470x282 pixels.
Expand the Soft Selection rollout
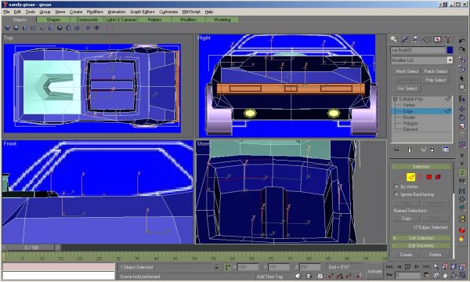coord(421,238)
